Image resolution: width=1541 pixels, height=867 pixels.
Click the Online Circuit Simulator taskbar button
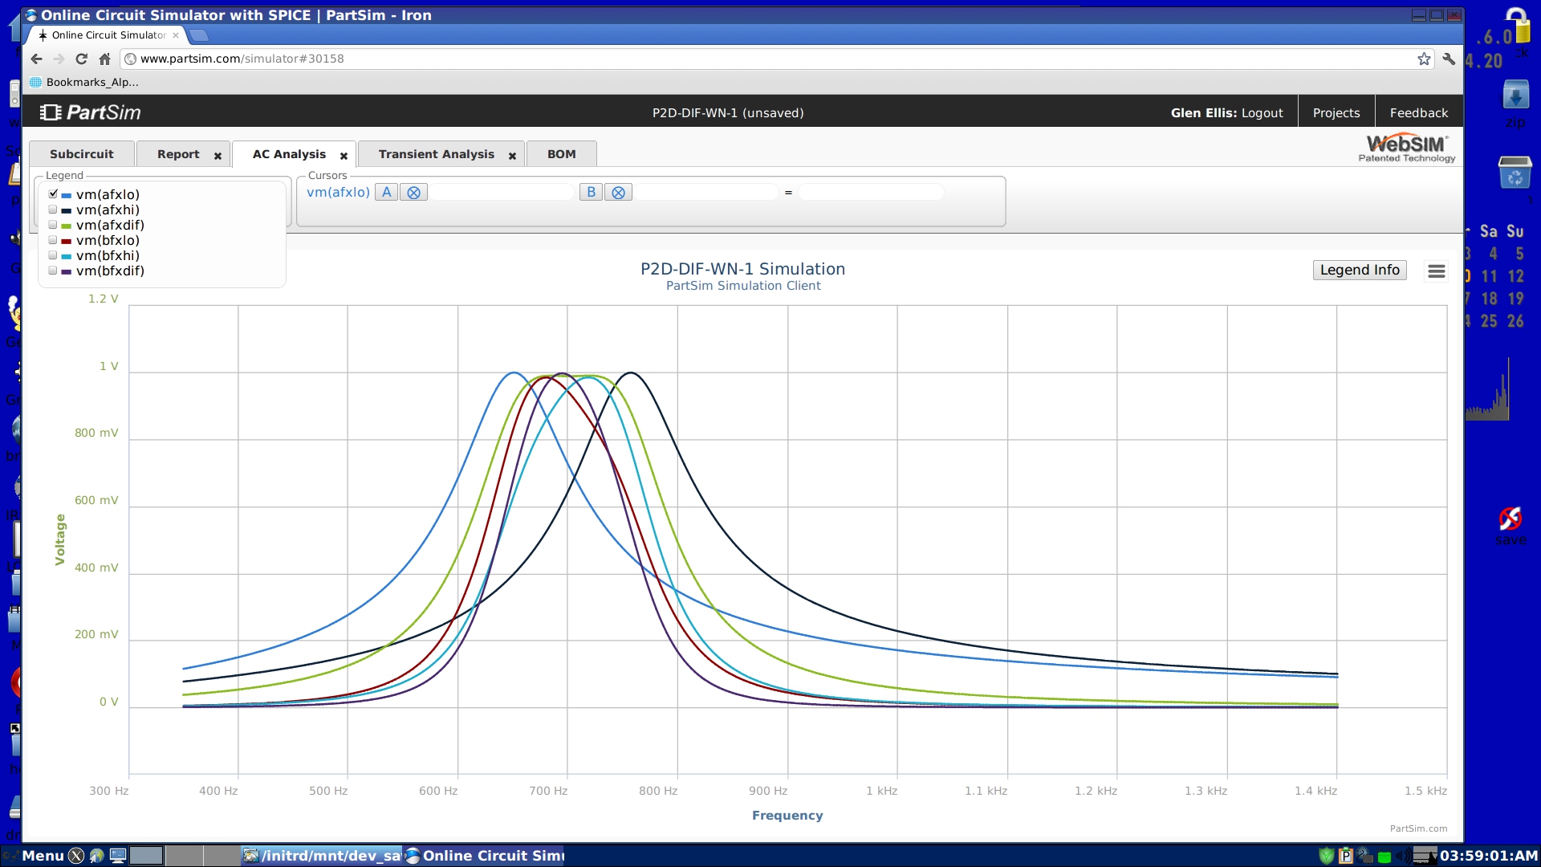pyautogui.click(x=485, y=856)
